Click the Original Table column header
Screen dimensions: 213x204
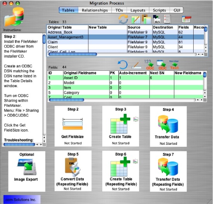click(68, 27)
